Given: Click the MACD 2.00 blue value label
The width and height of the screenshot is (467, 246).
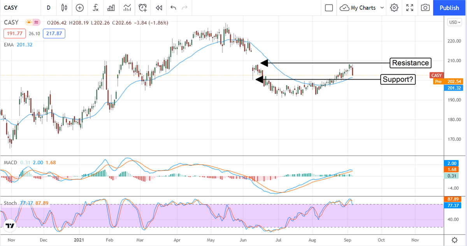Looking at the screenshot, I should point(451,163).
